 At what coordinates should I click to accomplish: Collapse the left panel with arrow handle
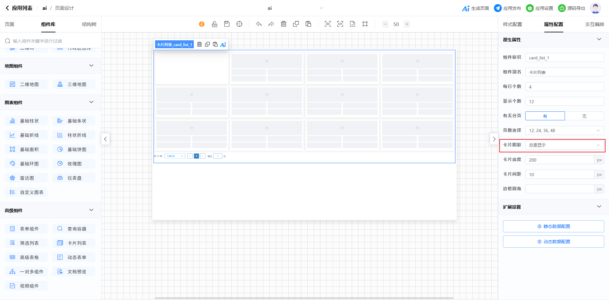pos(105,139)
